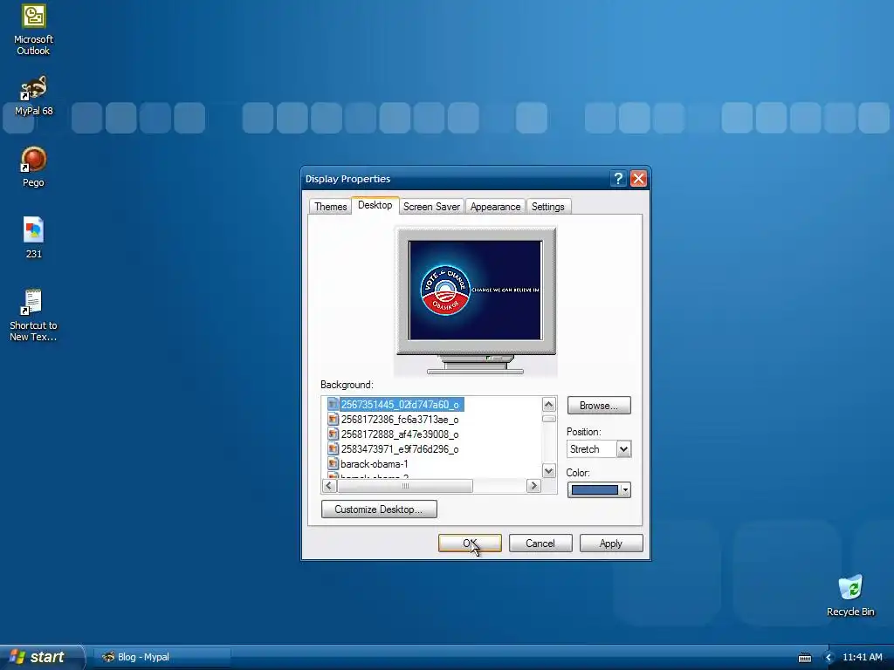Click the file icon beside 2583473971_e9f7d6d296_o
This screenshot has width=894, height=670.
(x=333, y=449)
